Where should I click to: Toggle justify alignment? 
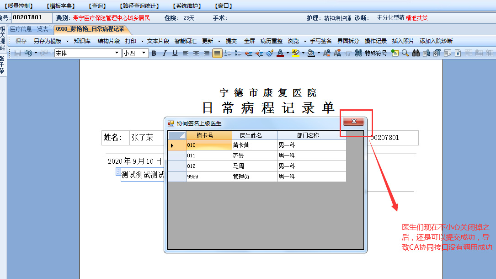(x=217, y=53)
